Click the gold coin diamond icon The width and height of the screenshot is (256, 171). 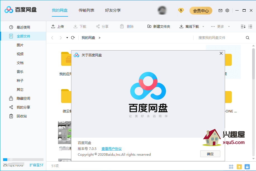[181, 10]
